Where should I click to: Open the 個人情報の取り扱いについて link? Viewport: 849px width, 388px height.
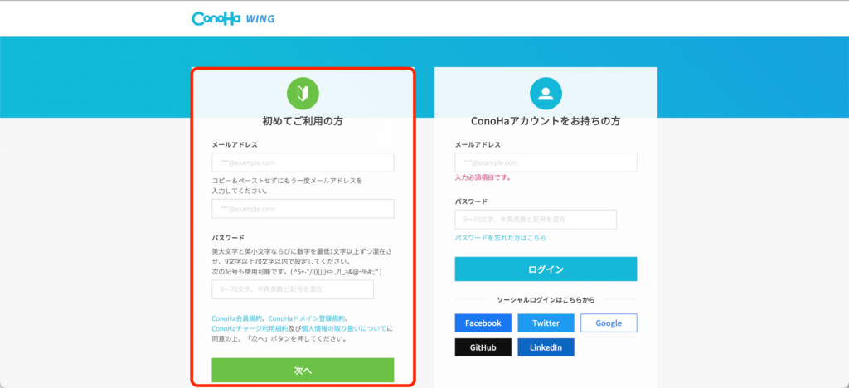(344, 328)
